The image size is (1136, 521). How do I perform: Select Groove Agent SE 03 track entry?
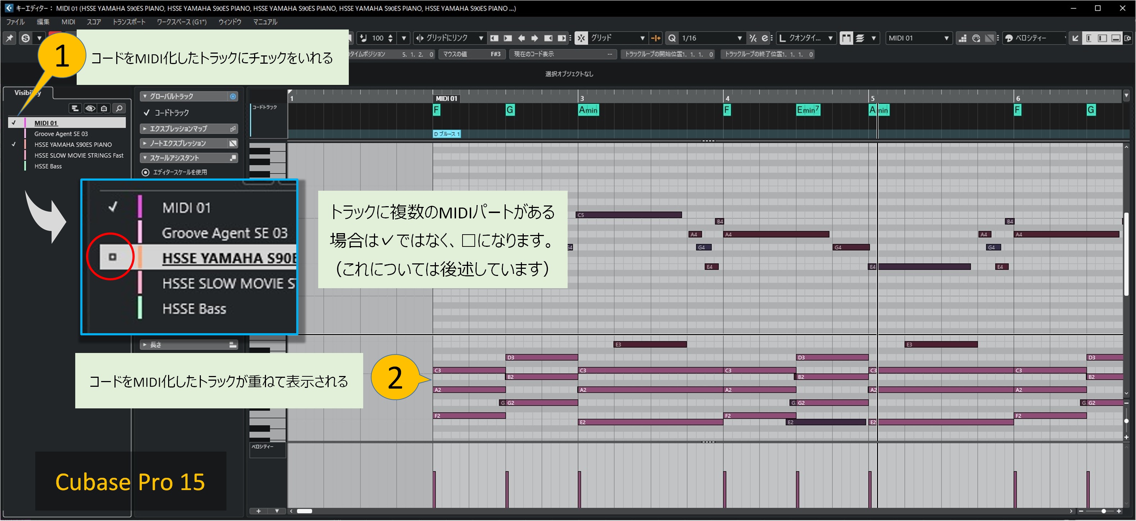pyautogui.click(x=61, y=134)
